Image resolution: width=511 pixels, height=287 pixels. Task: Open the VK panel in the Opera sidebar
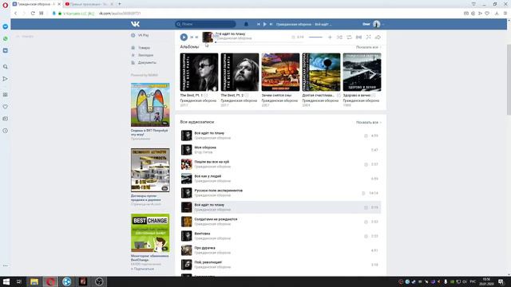coord(6,51)
